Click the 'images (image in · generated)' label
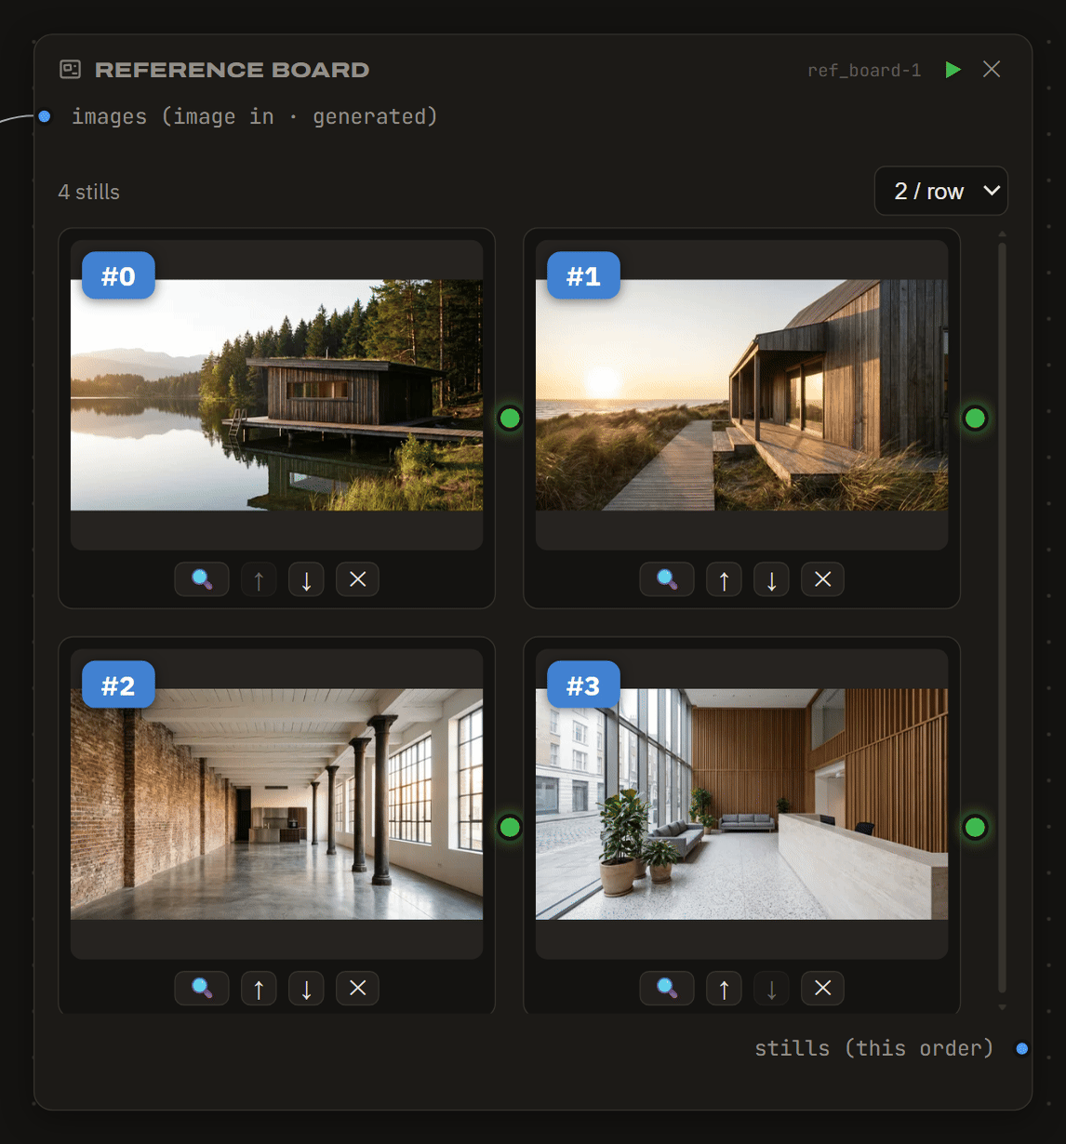 tap(254, 116)
